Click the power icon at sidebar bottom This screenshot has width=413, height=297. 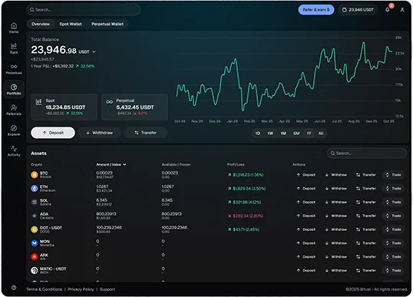coord(14,288)
